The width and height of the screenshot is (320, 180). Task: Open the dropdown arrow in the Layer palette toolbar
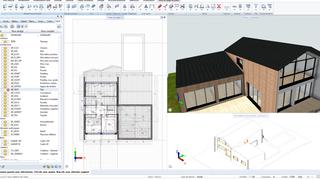point(22,26)
